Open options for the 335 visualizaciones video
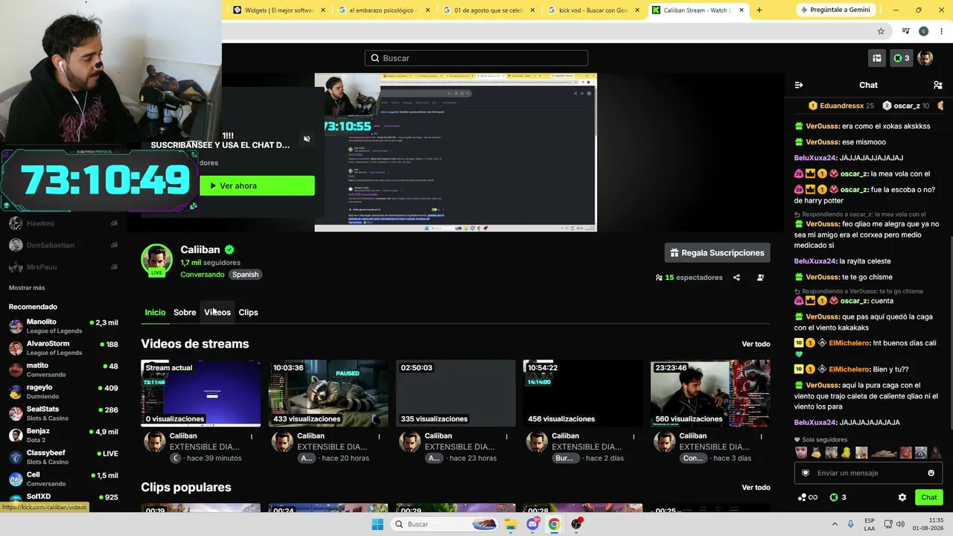 [507, 436]
